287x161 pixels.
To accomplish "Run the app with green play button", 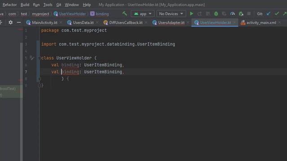I will point(191,14).
